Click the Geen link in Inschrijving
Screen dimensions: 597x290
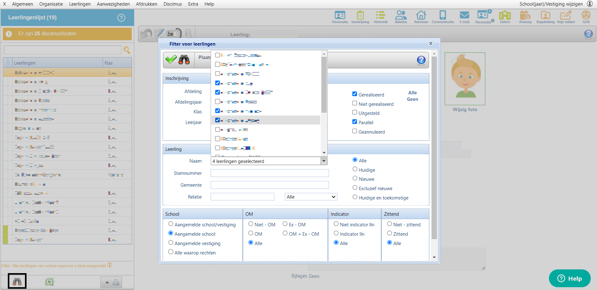coord(412,99)
